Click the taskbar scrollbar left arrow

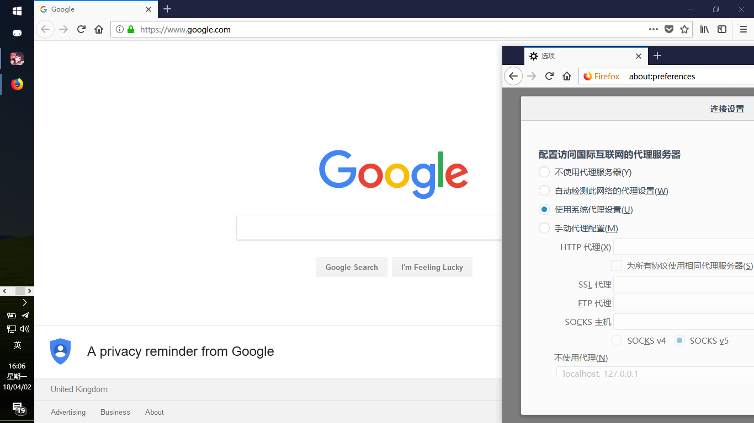tap(4, 291)
